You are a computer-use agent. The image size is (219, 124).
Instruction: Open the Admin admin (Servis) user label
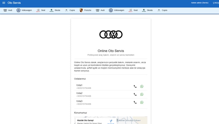pos(200,3)
